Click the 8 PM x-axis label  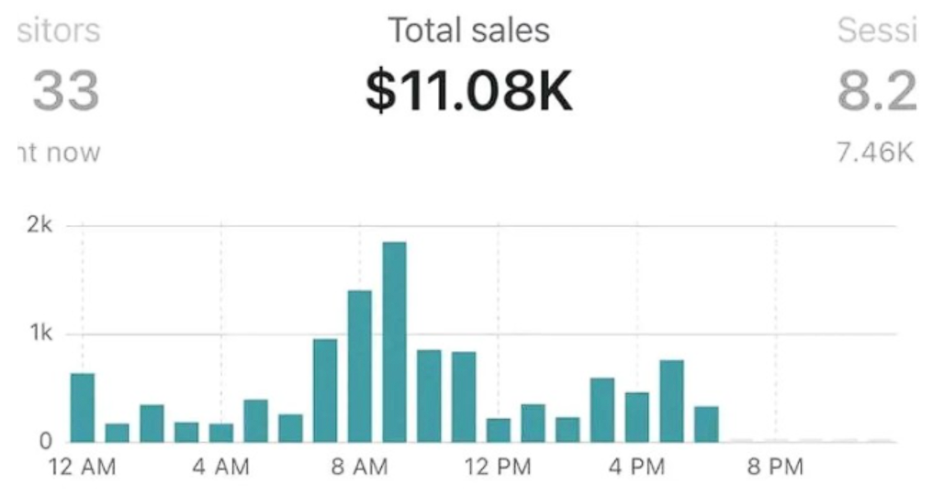tap(776, 468)
